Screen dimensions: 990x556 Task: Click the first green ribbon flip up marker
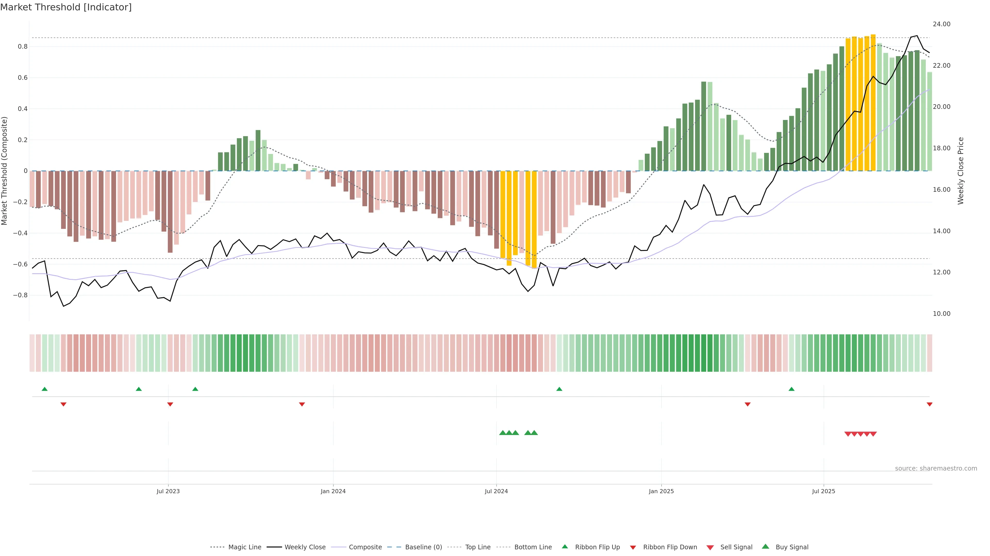coord(45,389)
